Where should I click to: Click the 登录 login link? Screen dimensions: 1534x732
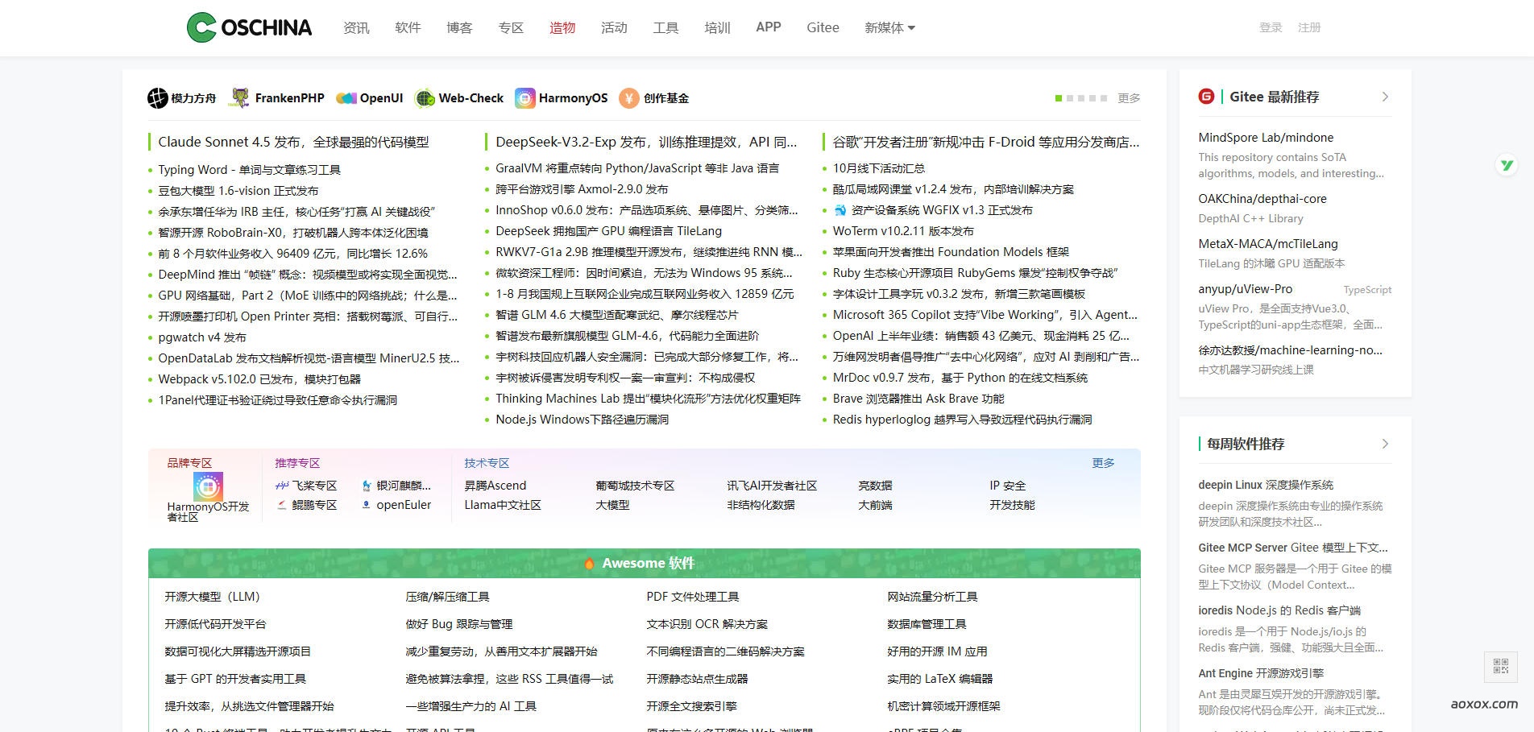[x=1271, y=27]
